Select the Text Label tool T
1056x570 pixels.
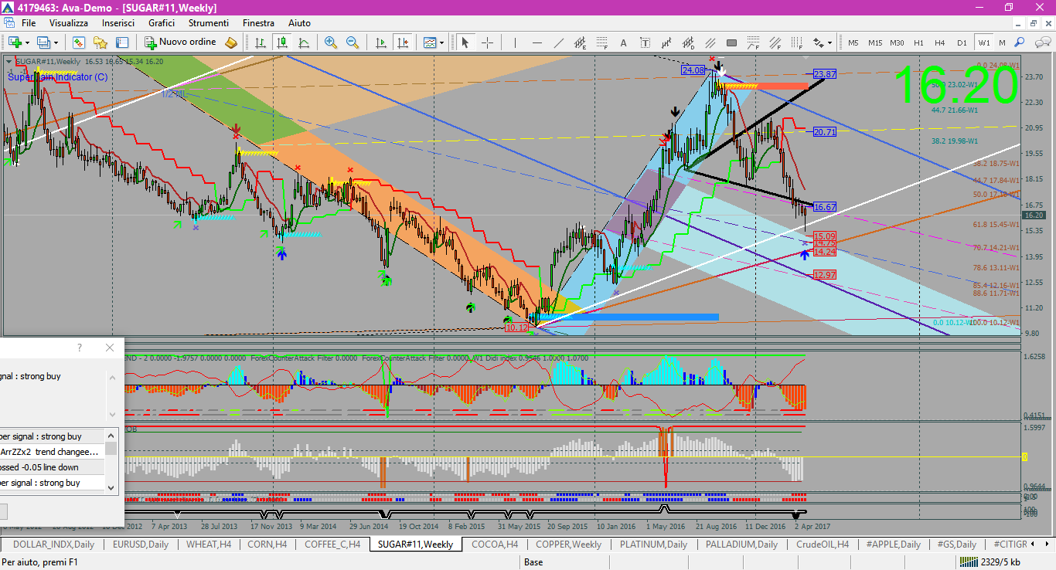click(645, 42)
